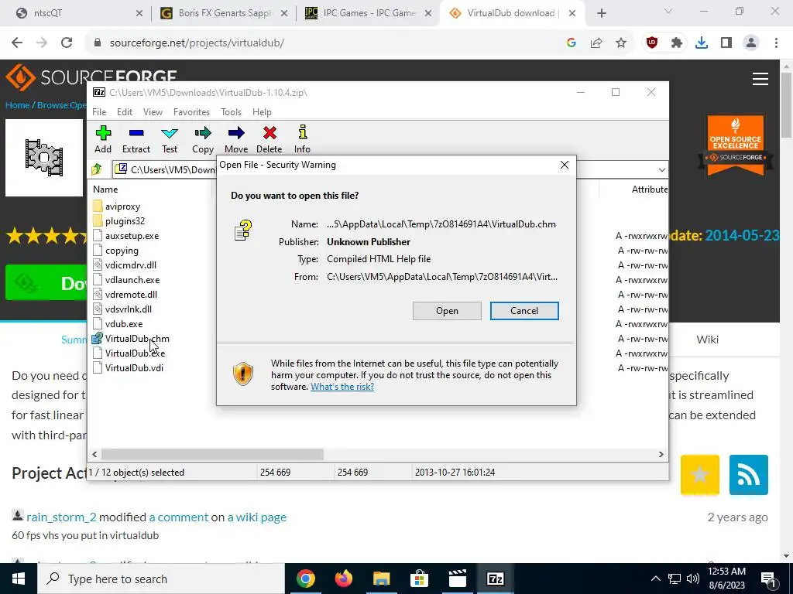793x594 pixels.
Task: Click the yellow star favorite button
Action: click(x=700, y=475)
